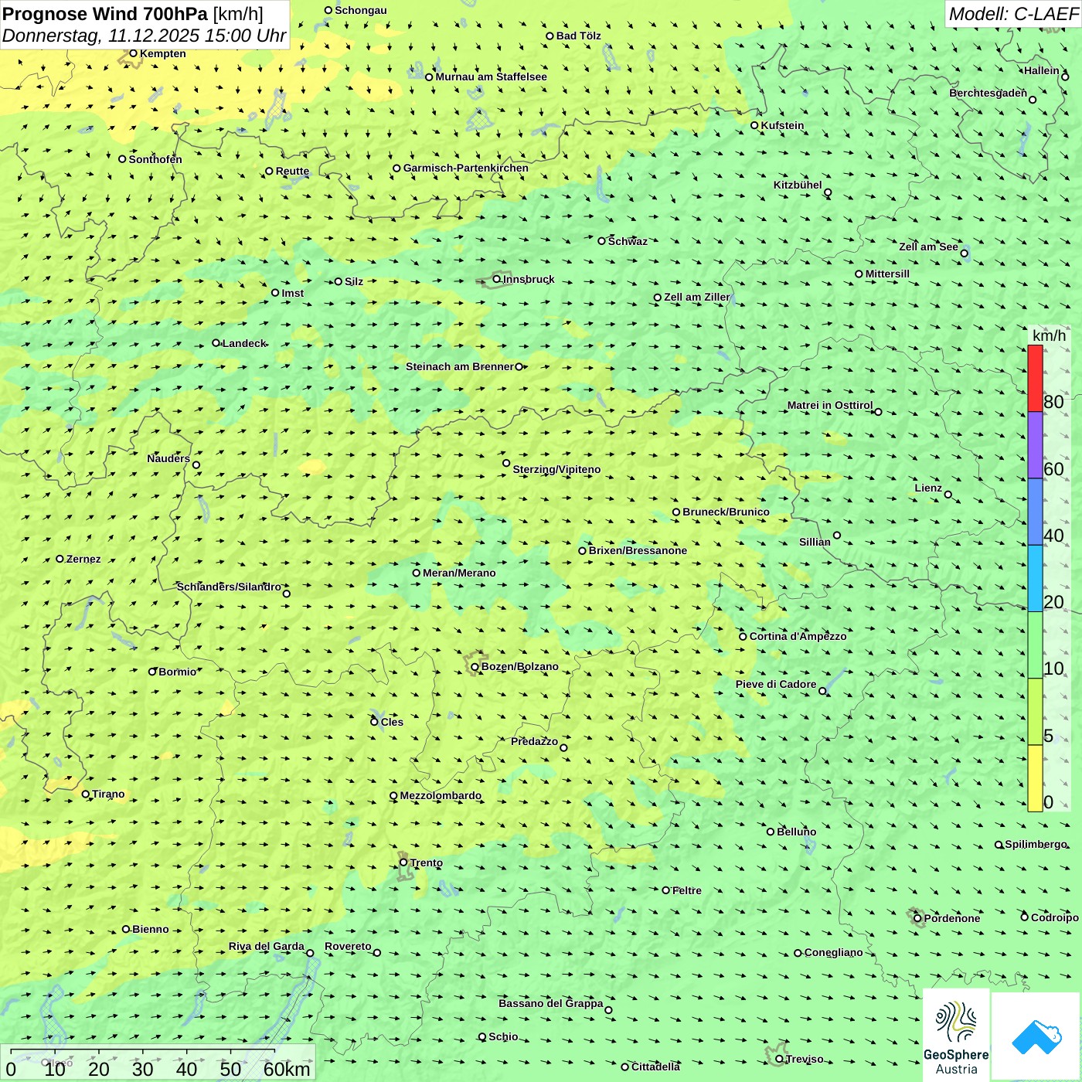Click the Trento city marker
Image resolution: width=1082 pixels, height=1082 pixels.
(x=403, y=863)
